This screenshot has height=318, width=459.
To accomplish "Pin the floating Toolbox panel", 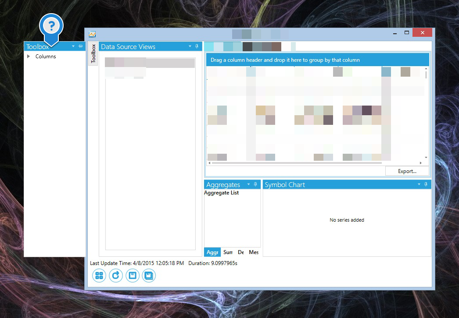I will (80, 46).
